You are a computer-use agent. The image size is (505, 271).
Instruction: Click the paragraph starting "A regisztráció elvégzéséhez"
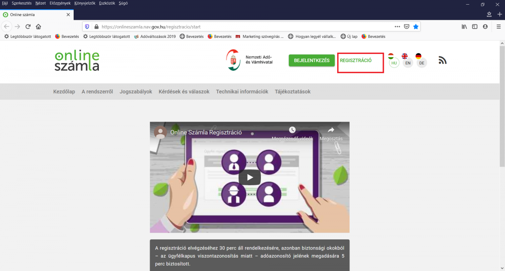click(250, 256)
